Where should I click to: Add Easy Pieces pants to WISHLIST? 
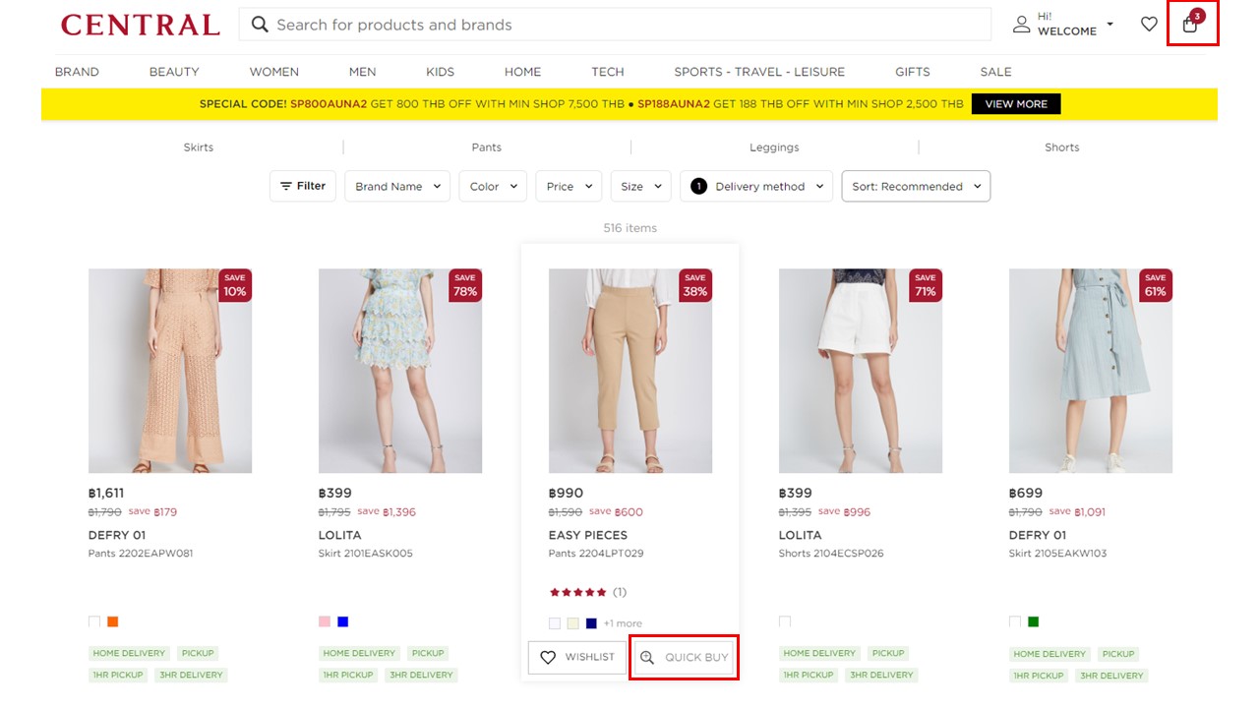(x=577, y=657)
